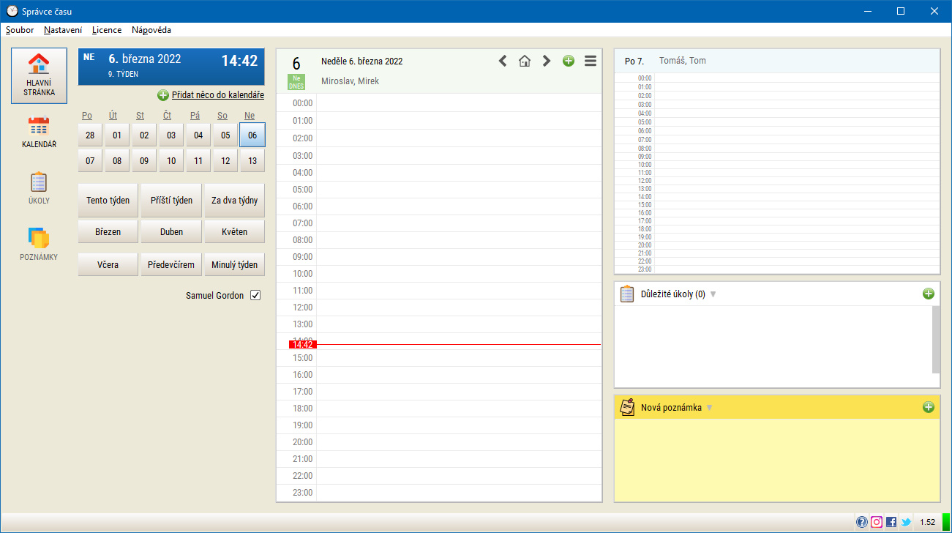Viewport: 952px width, 533px height.
Task: Open the Instagram icon in status bar
Action: (x=877, y=522)
